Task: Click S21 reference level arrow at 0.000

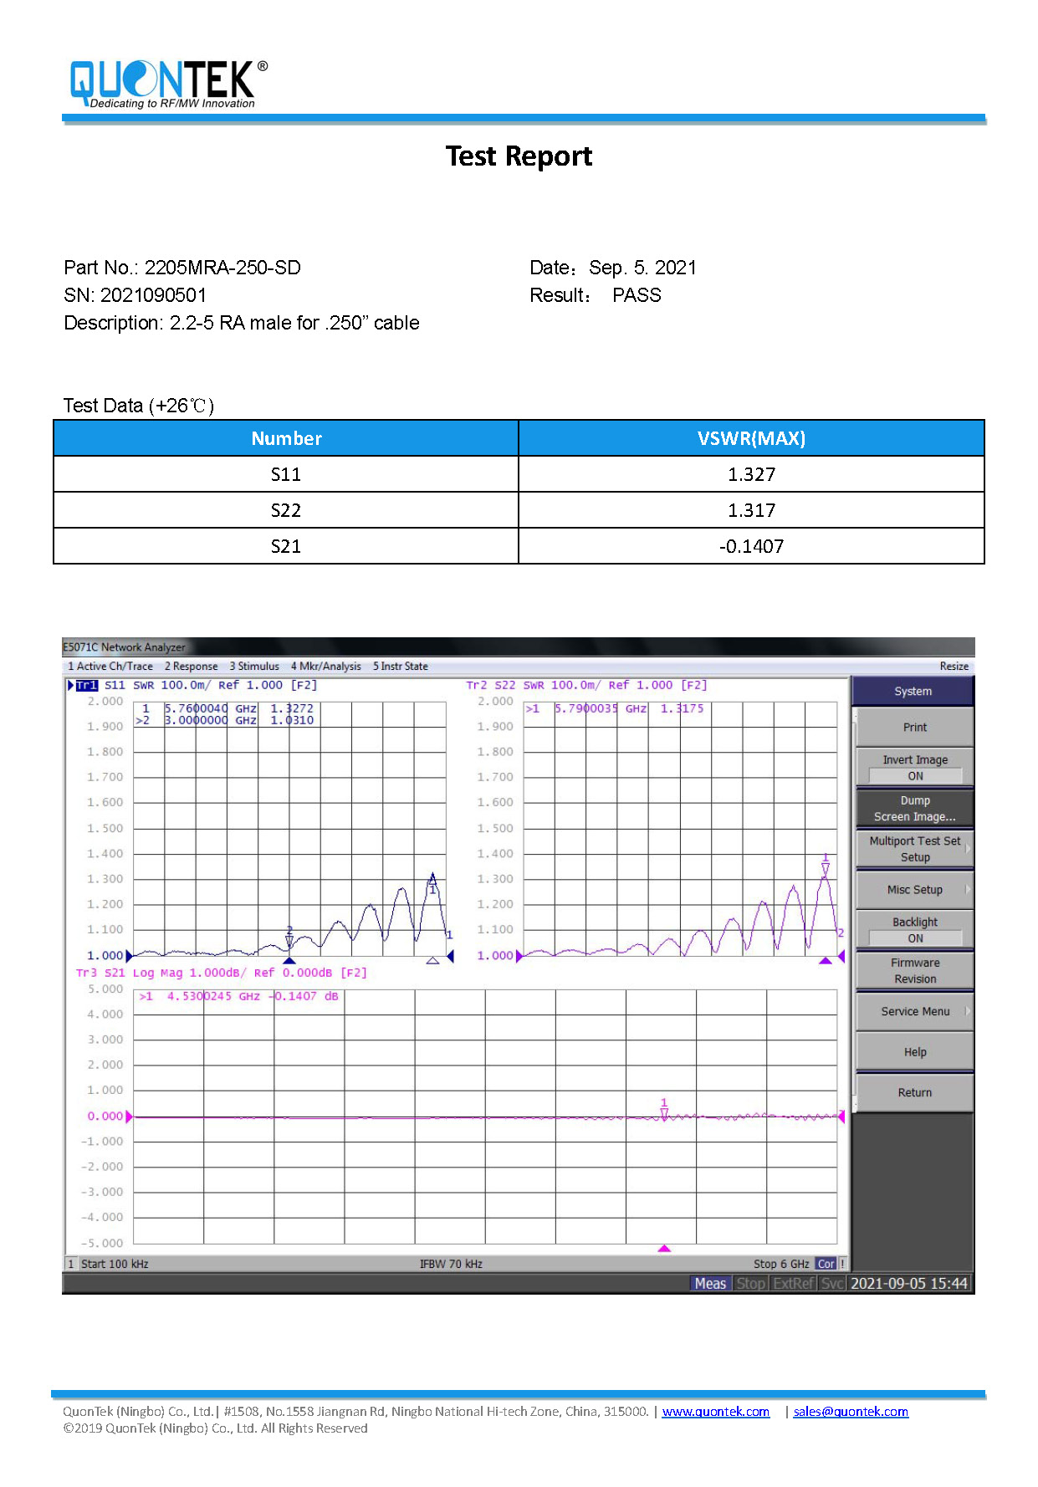Action: (x=129, y=1117)
